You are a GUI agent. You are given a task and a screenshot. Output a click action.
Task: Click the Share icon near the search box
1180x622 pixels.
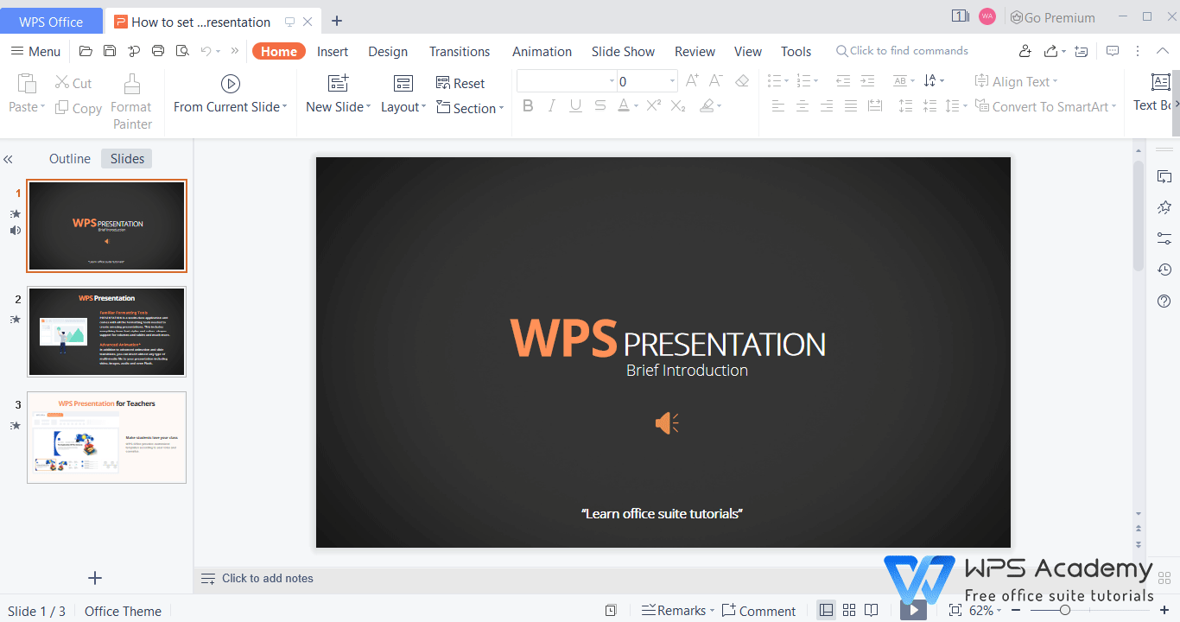click(x=1051, y=51)
